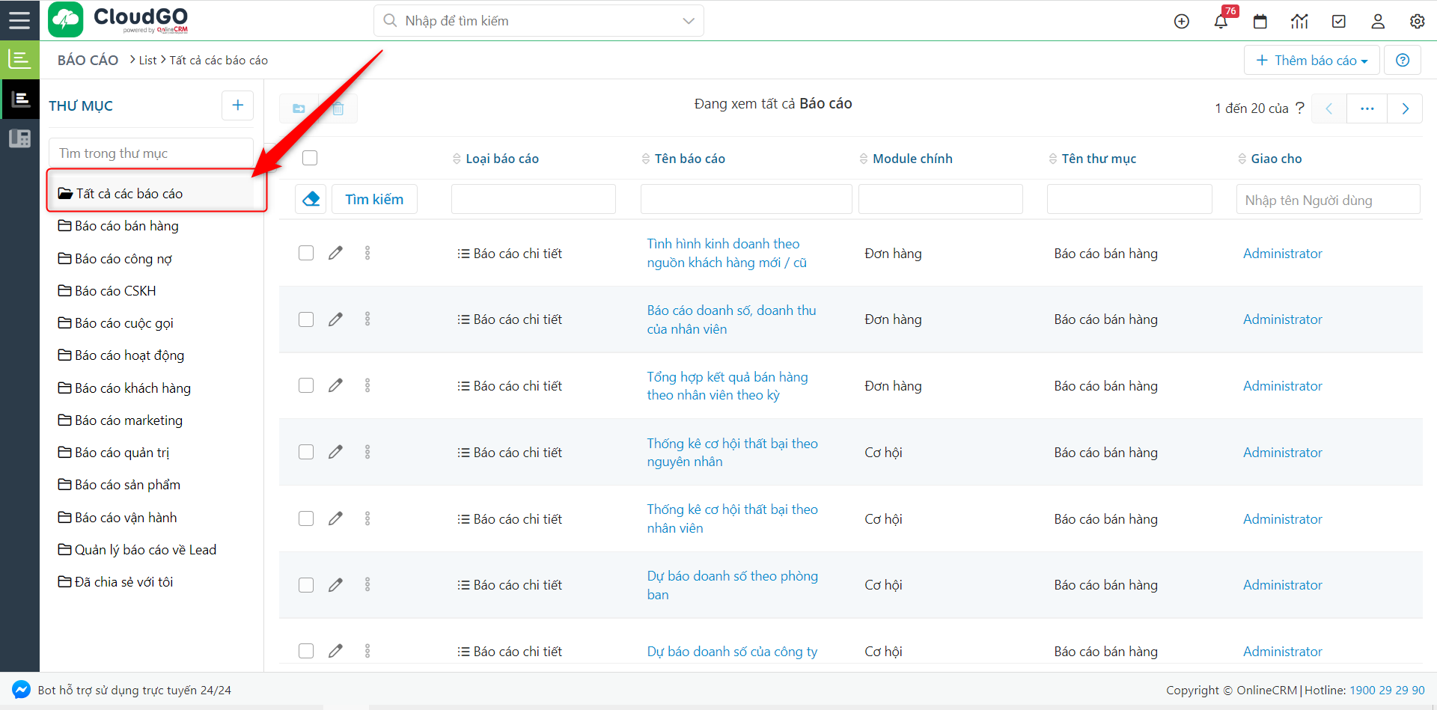
Task: Open report 'Thống kê cơ hội thất bại theo nguyên nhân'
Action: (x=732, y=453)
